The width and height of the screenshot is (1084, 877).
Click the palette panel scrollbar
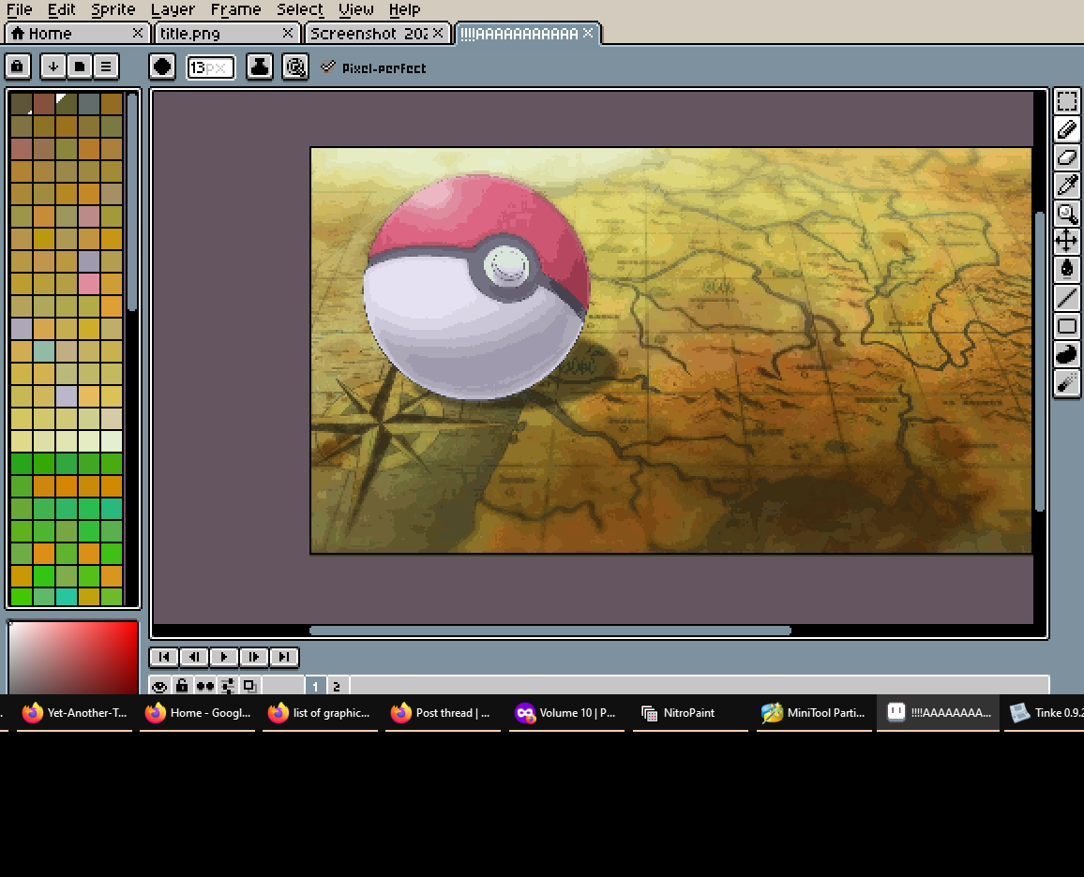132,202
